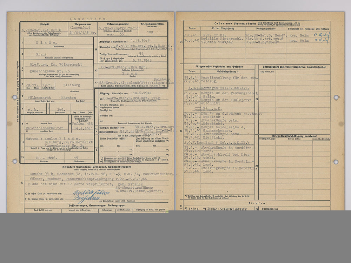Select the occupation 'Reichsbahnarbeiter'
The height and width of the screenshot is (263, 351).
[x=45, y=128]
